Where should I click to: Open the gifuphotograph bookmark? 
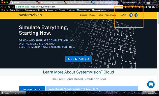(x=84, y=10)
